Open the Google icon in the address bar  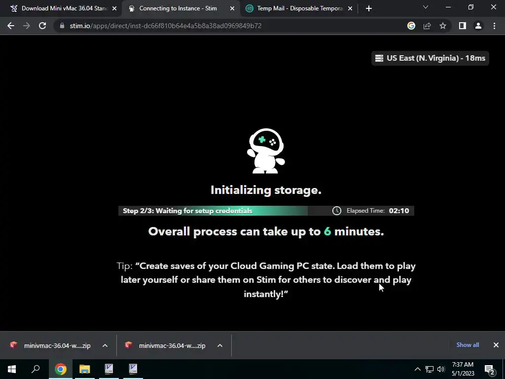tap(411, 26)
